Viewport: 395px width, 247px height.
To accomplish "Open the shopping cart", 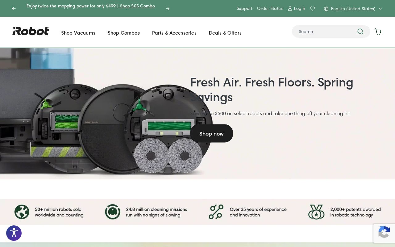I will click(x=378, y=31).
